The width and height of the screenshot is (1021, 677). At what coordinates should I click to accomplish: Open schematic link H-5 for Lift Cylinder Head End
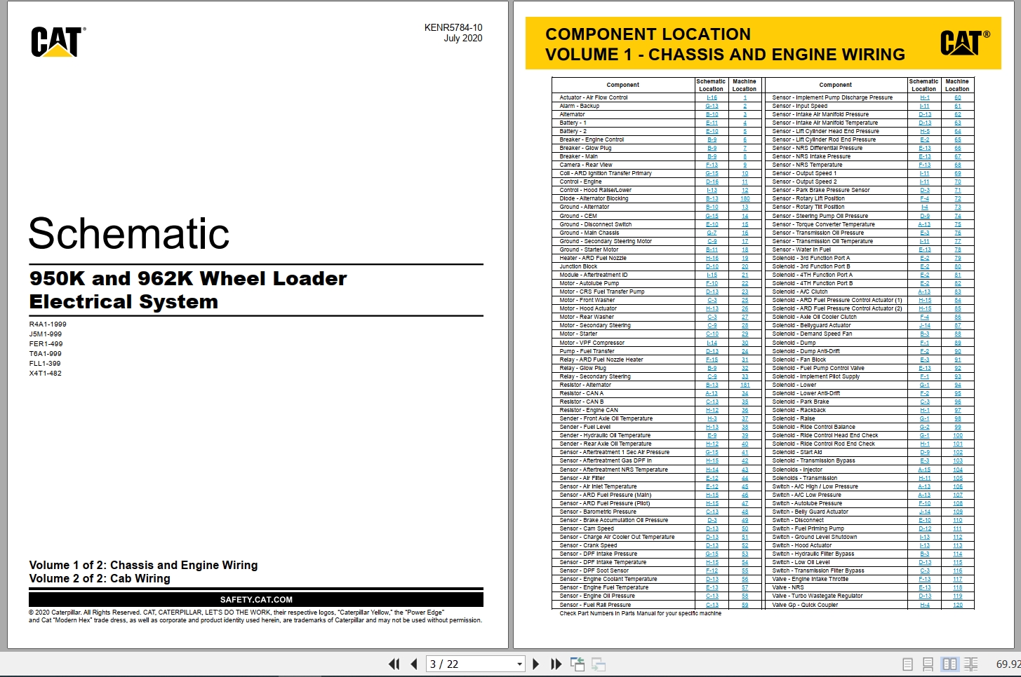pyautogui.click(x=924, y=131)
